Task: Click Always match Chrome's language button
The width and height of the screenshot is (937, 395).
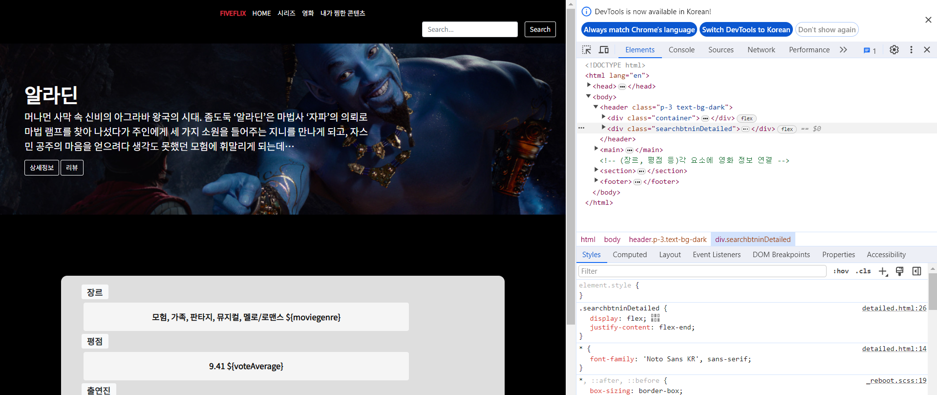Action: click(x=639, y=30)
